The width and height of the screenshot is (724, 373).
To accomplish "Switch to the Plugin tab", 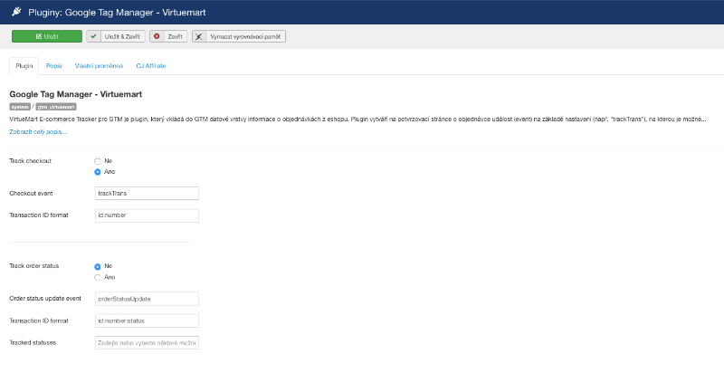I will pyautogui.click(x=24, y=66).
